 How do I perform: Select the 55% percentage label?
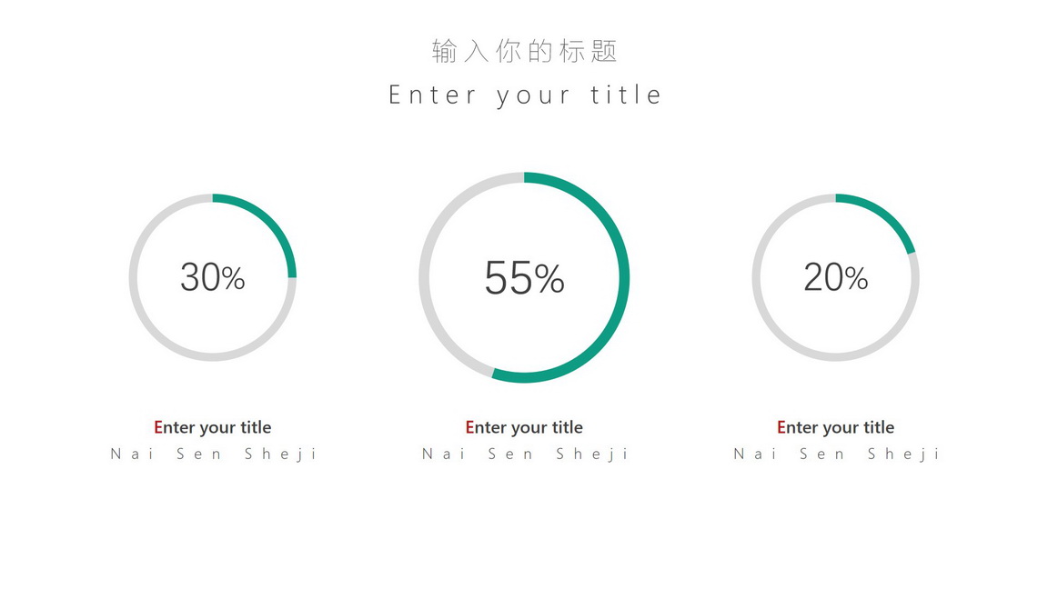pos(525,278)
